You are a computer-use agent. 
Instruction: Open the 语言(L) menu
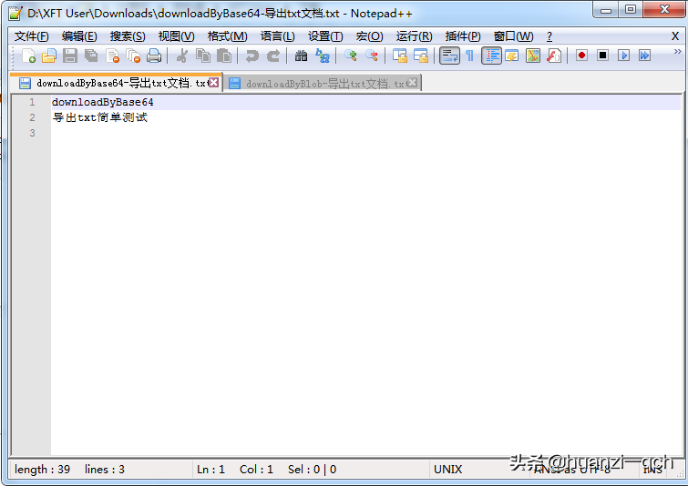(x=277, y=36)
